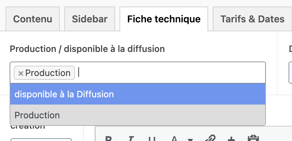The height and width of the screenshot is (141, 292).
Task: Go to the Tarifs & Dates tab
Action: point(252,19)
